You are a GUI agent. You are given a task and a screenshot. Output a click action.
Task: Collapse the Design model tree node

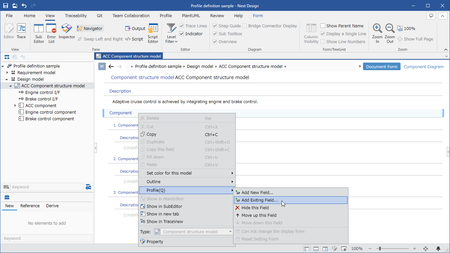point(7,79)
